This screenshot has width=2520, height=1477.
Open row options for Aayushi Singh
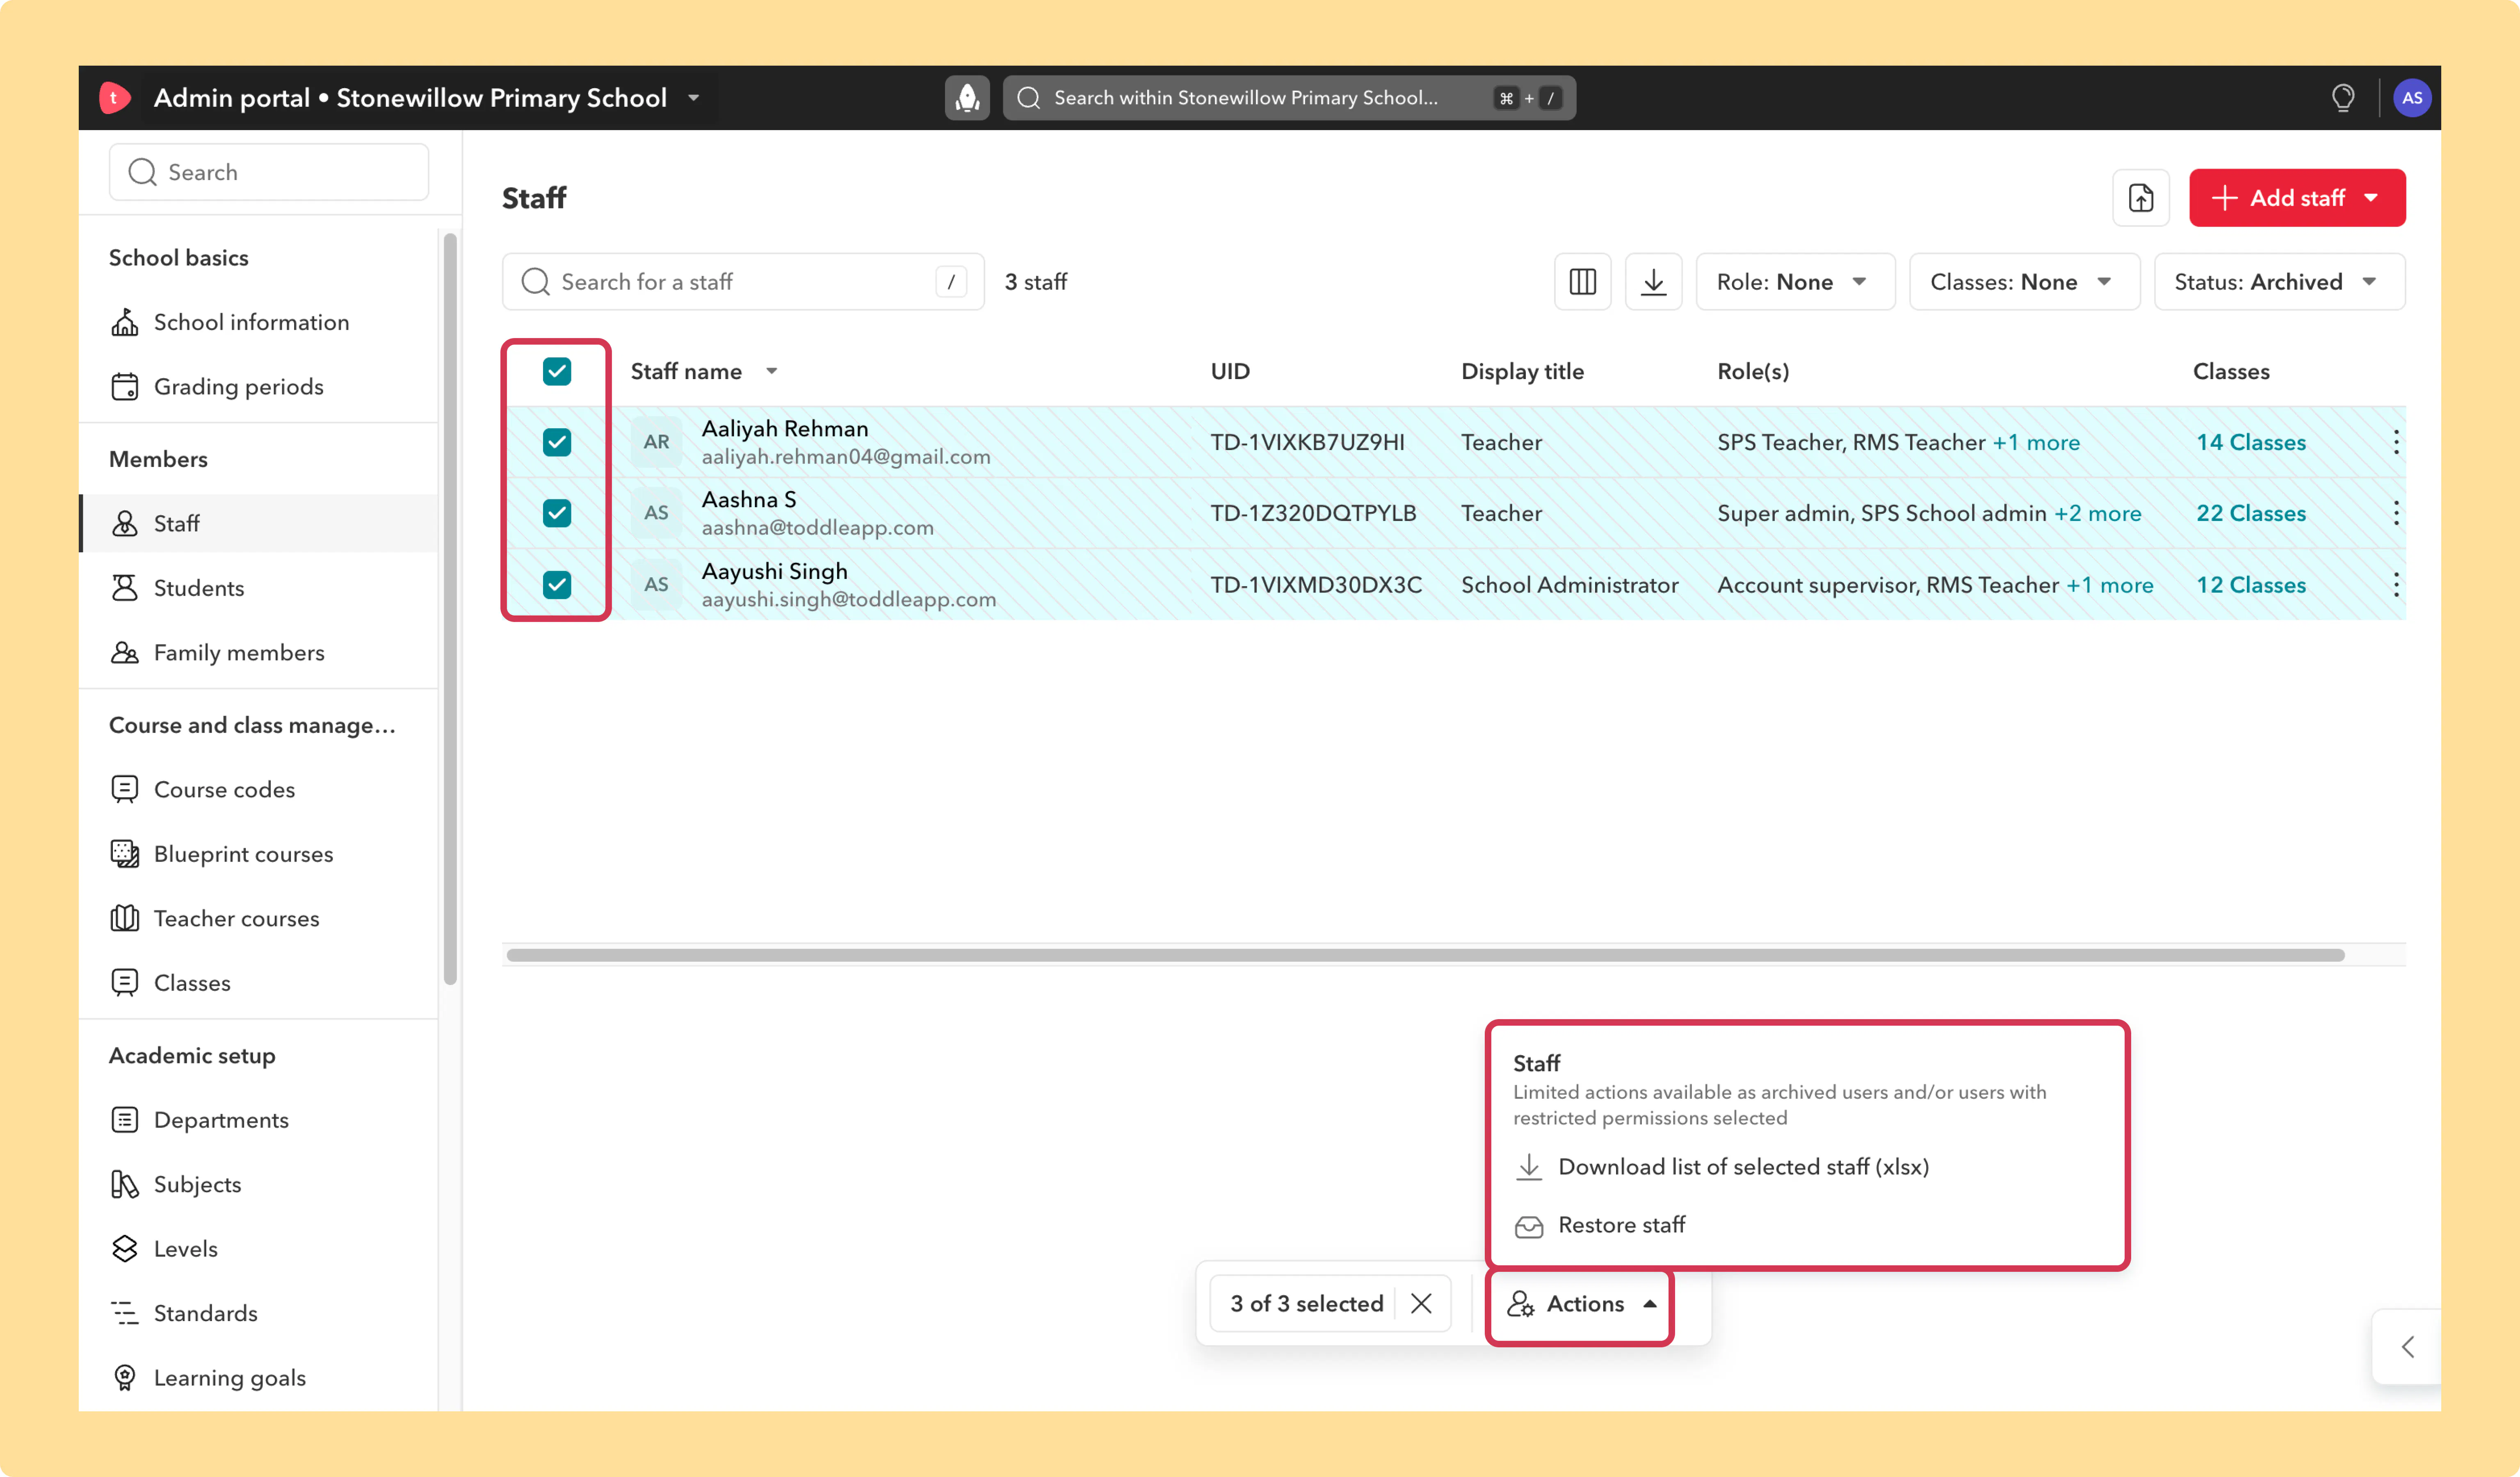[2396, 585]
